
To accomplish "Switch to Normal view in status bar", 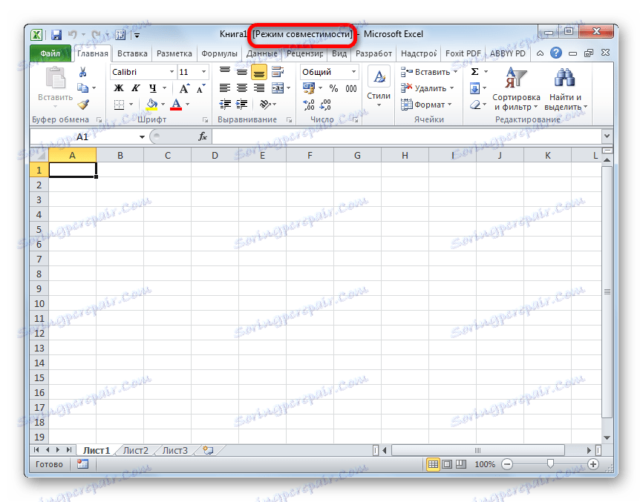I will [433, 464].
